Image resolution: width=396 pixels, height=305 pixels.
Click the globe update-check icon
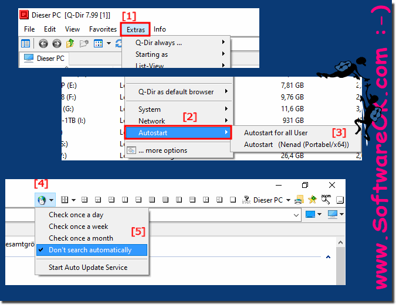pyautogui.click(x=42, y=200)
